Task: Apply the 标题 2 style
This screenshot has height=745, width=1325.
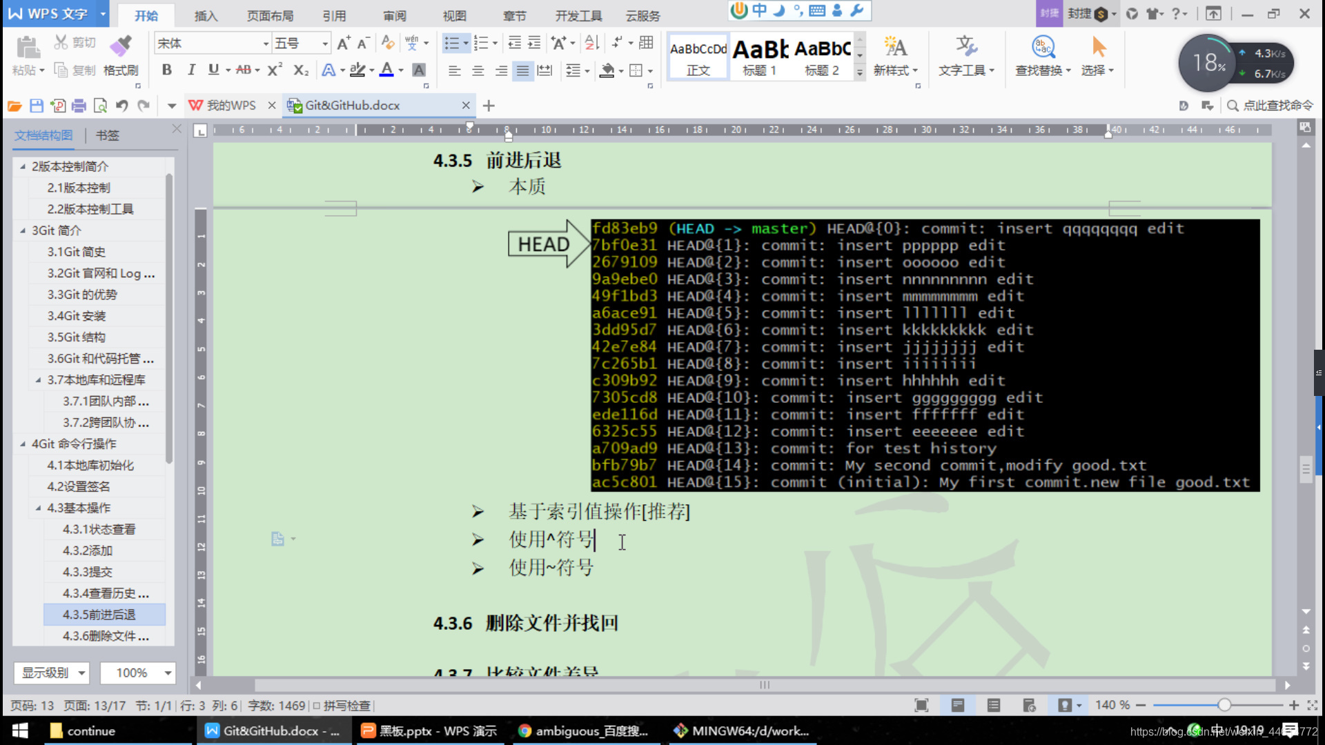Action: click(822, 57)
